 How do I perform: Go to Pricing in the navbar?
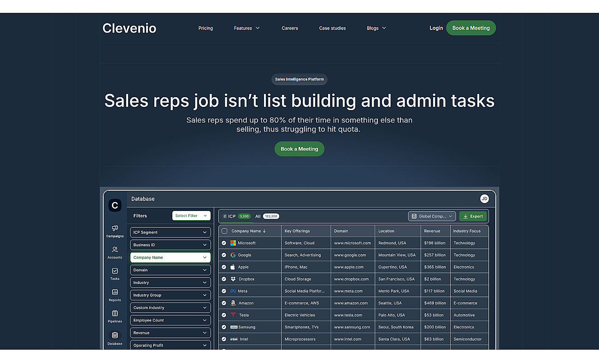(206, 28)
